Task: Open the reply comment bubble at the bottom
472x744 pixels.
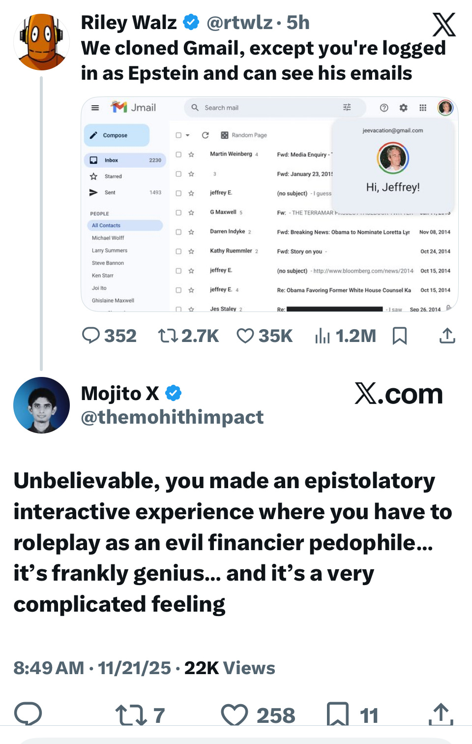Action: [x=28, y=714]
